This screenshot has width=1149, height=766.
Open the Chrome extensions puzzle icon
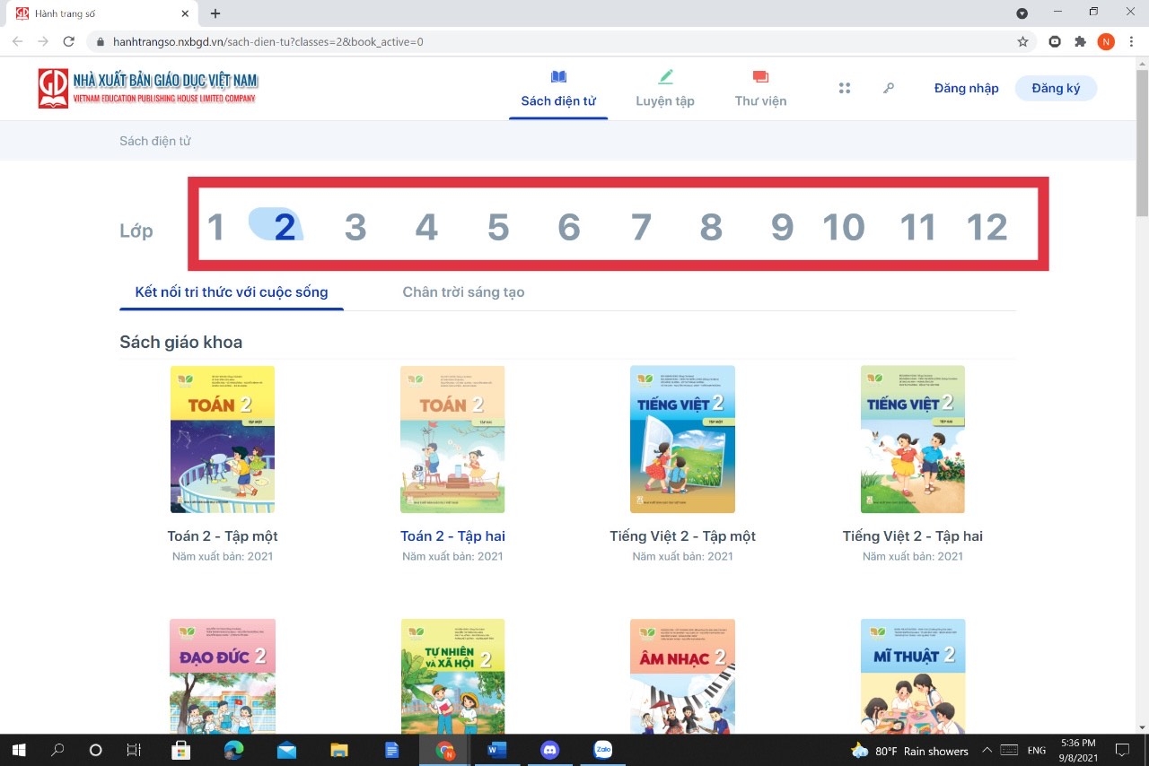[1080, 41]
